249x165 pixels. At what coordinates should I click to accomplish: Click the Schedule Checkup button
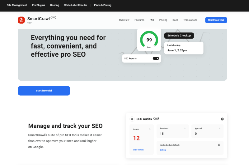[179, 35]
